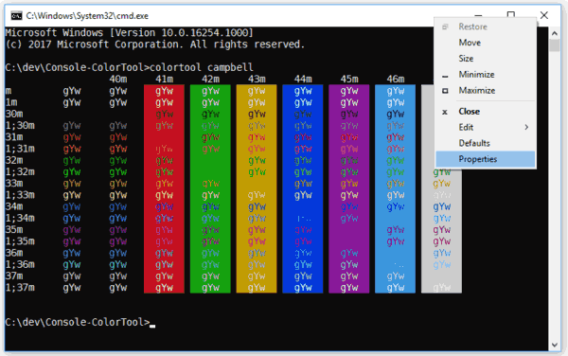This screenshot has width=568, height=356.
Task: Click the Maximize square icon in the menu
Action: click(445, 91)
